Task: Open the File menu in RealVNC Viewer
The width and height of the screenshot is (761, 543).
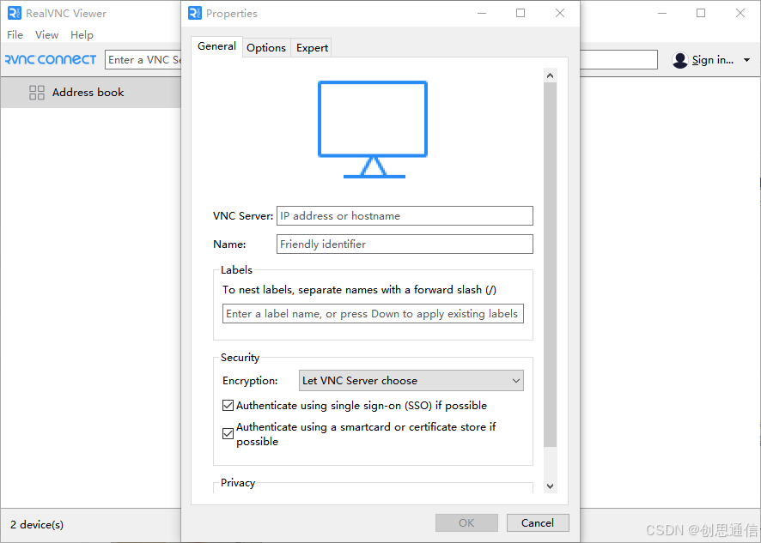Action: [x=15, y=35]
